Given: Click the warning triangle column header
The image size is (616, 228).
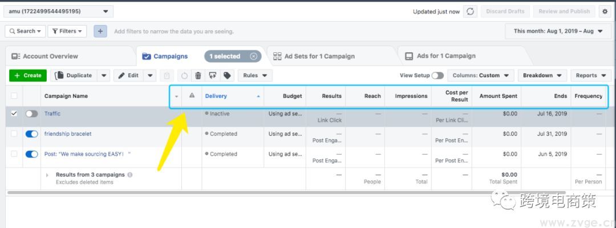Looking at the screenshot, I should (192, 96).
